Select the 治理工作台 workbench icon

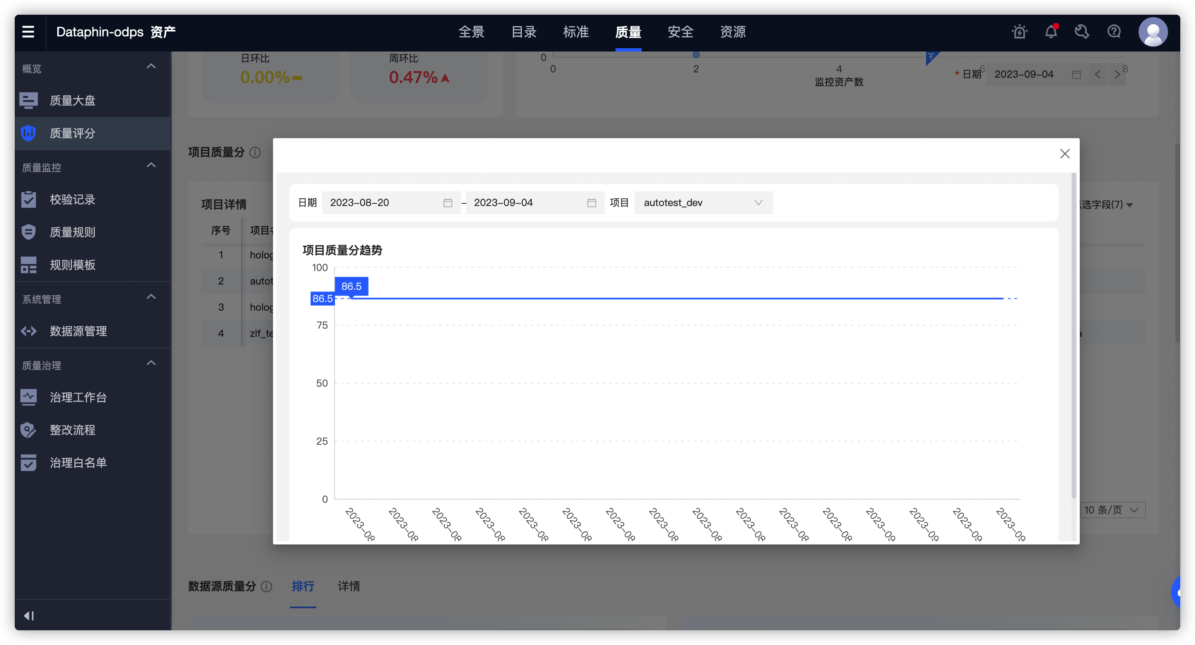point(28,397)
